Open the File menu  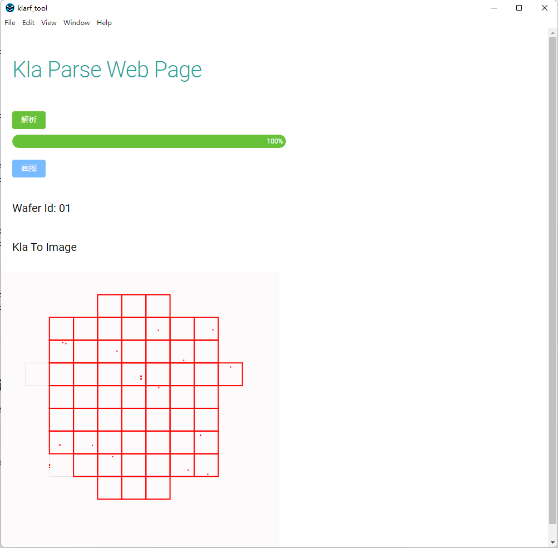10,23
